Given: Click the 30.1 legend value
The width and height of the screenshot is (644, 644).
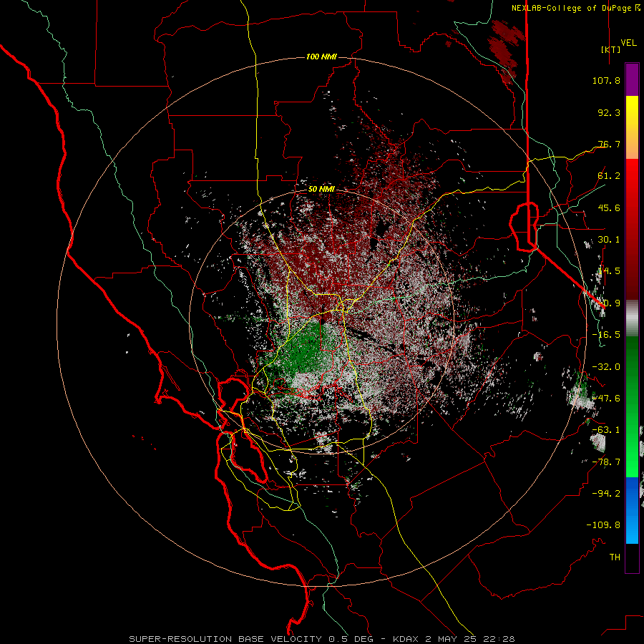Looking at the screenshot, I should (x=609, y=240).
